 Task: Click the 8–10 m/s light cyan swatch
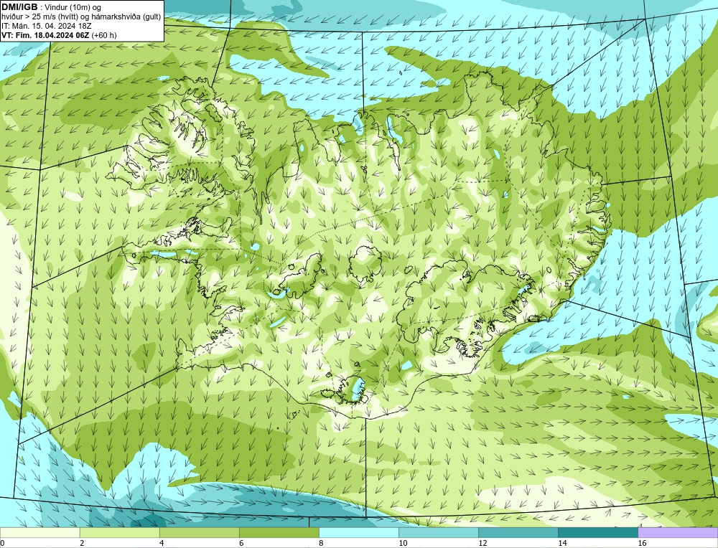tap(358, 532)
